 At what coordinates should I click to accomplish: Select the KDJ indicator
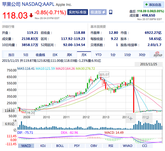tap(43, 146)
